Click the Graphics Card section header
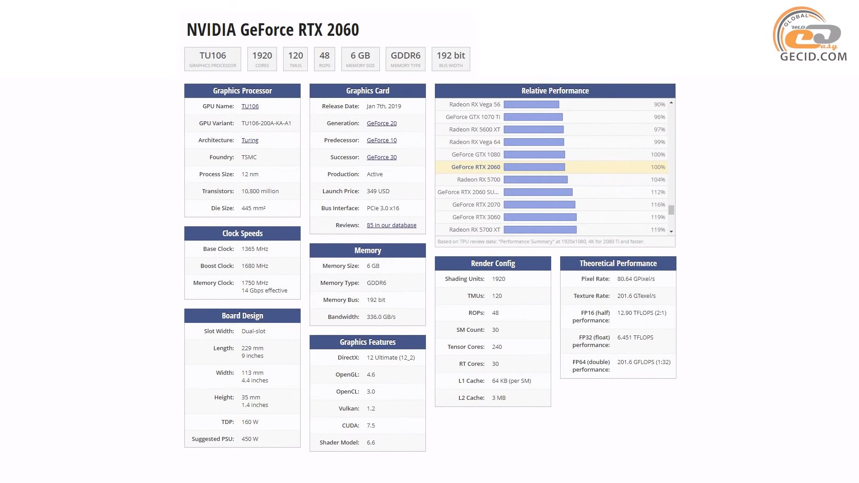This screenshot has height=483, width=859. [368, 91]
